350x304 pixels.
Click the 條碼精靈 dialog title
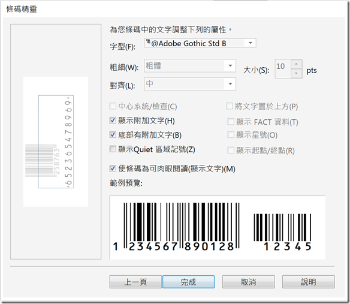point(22,9)
